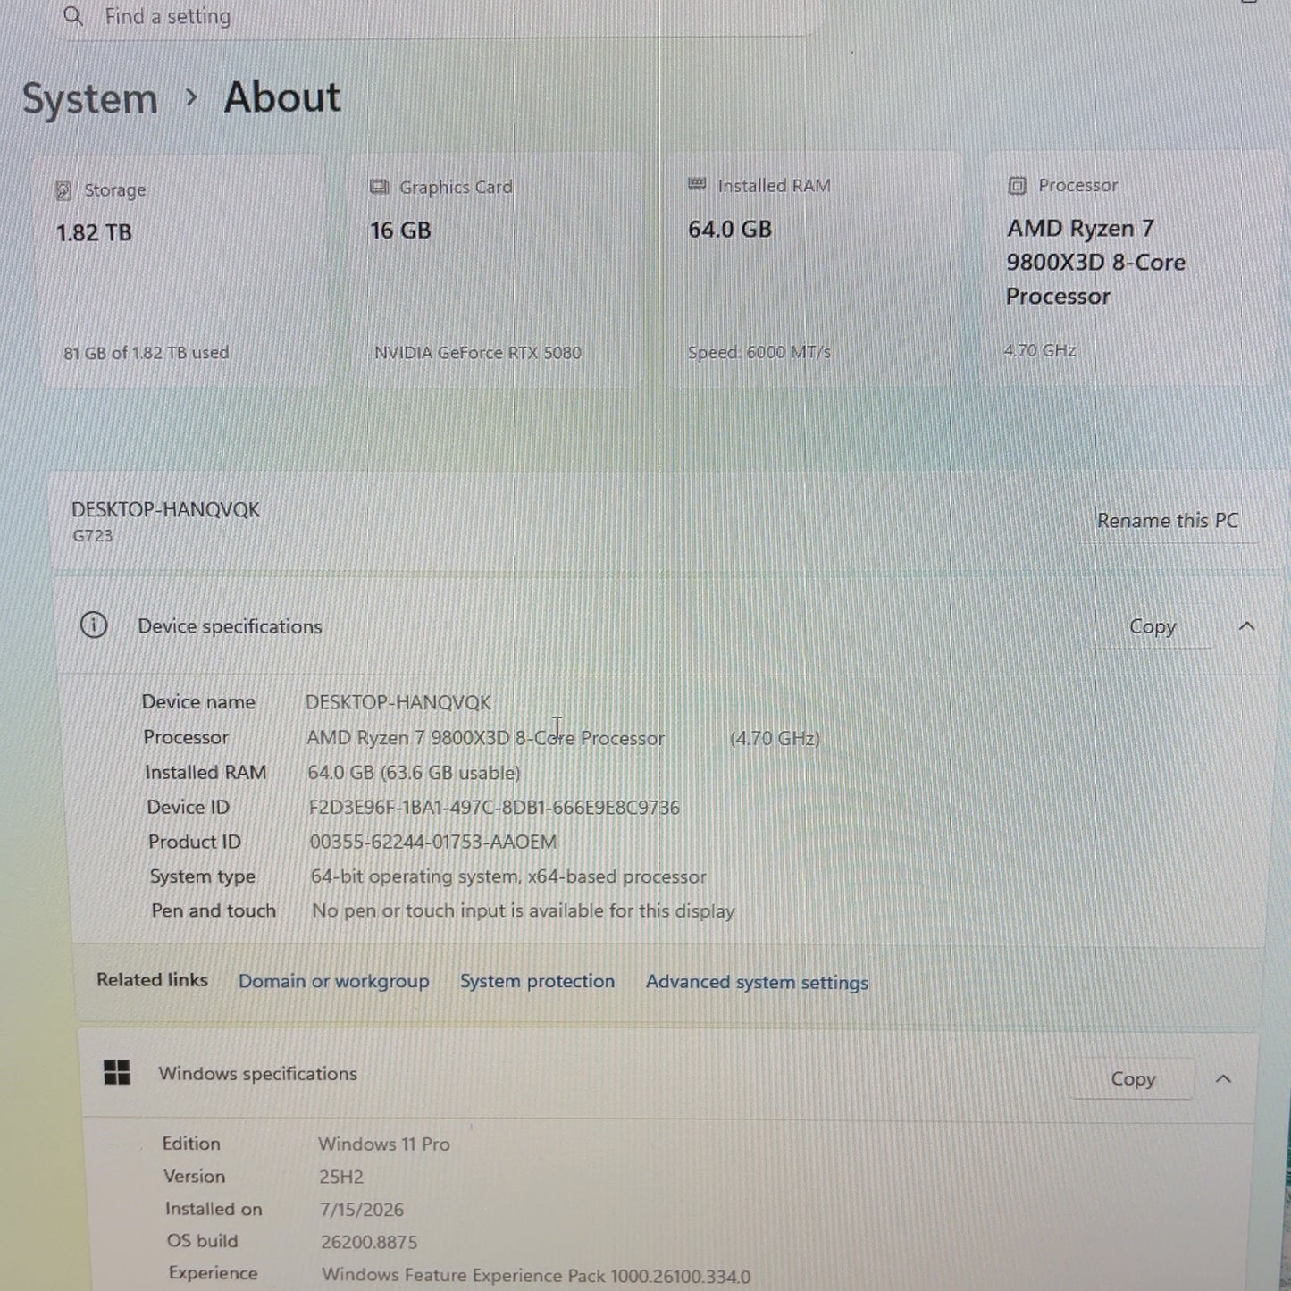Click the Windows logo specifications icon
Viewport: 1291px width, 1291px height.
pyautogui.click(x=117, y=1072)
